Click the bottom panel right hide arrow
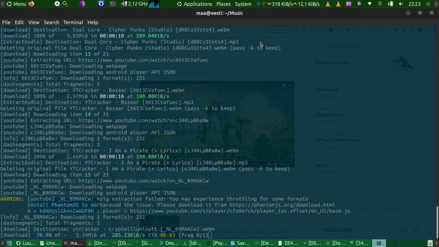The image size is (439, 247). click(436, 243)
